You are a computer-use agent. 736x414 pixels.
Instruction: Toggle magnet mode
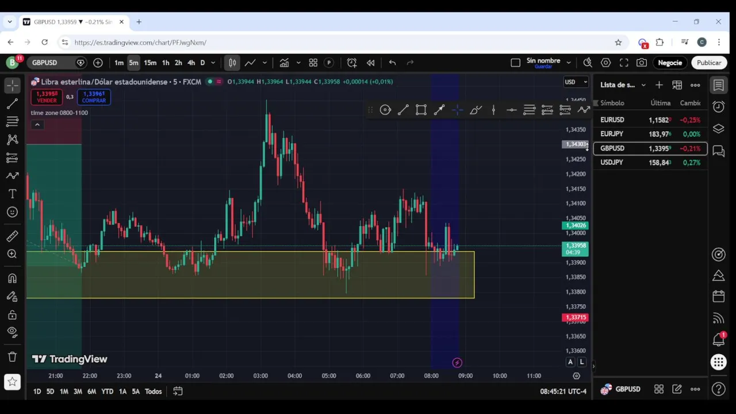tap(12, 278)
